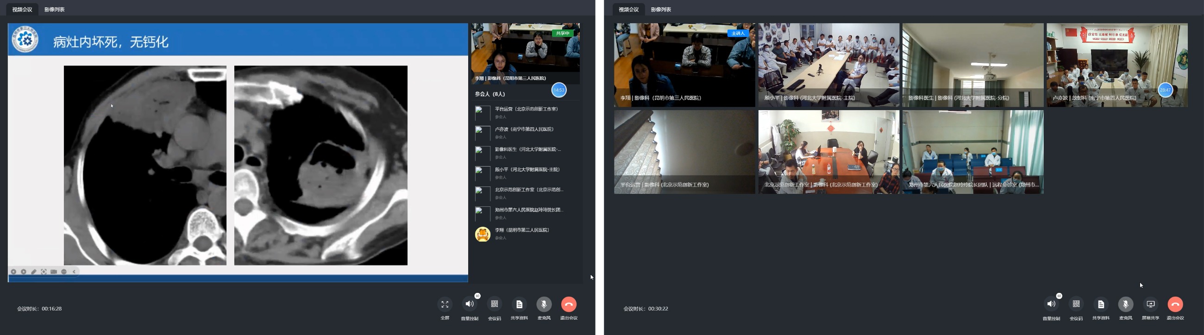Switch to 影像列表 tab in right window
The height and width of the screenshot is (335, 1204).
(x=661, y=9)
